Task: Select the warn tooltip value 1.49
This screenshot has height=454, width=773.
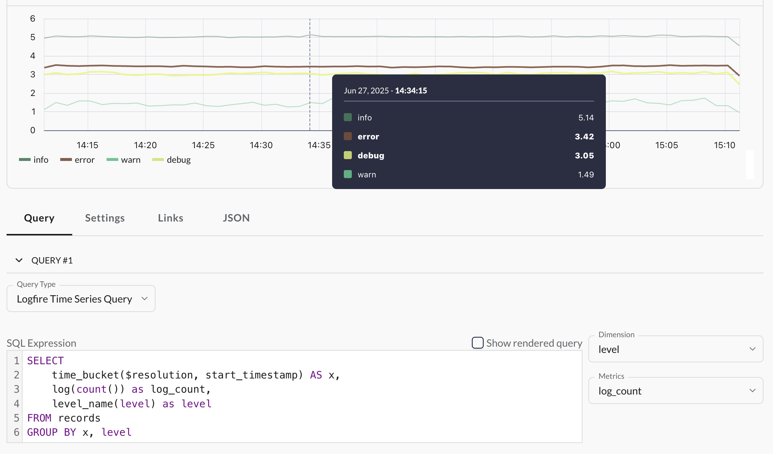Action: click(585, 174)
